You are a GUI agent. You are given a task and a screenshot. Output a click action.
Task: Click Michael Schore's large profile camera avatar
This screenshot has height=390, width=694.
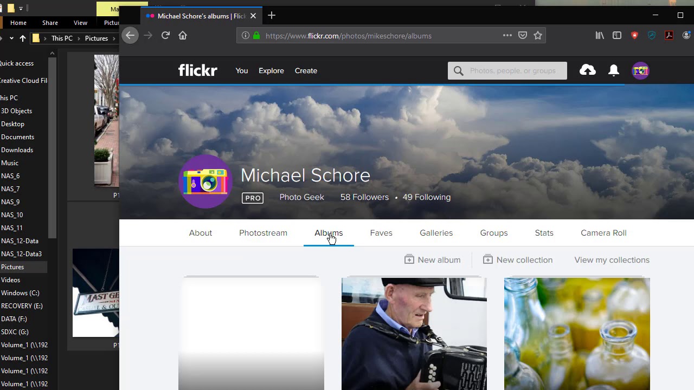point(205,181)
